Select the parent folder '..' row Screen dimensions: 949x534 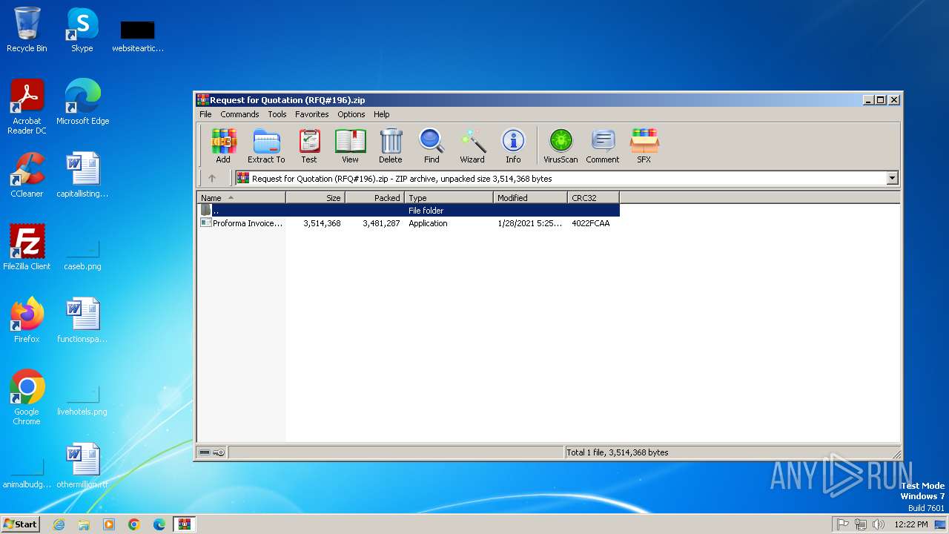click(408, 211)
